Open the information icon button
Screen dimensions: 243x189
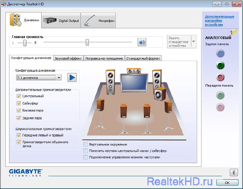pyautogui.click(x=234, y=172)
